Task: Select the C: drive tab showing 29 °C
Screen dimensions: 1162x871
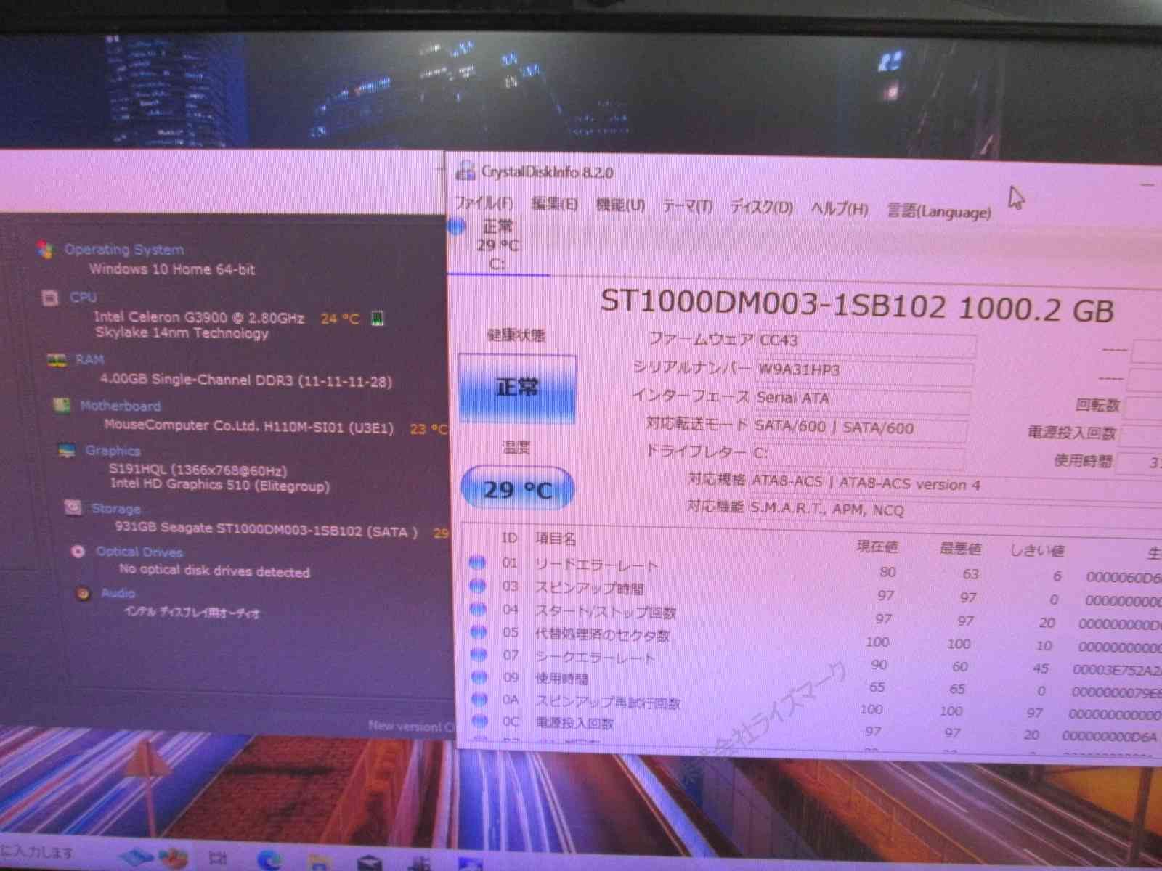Action: 497,245
